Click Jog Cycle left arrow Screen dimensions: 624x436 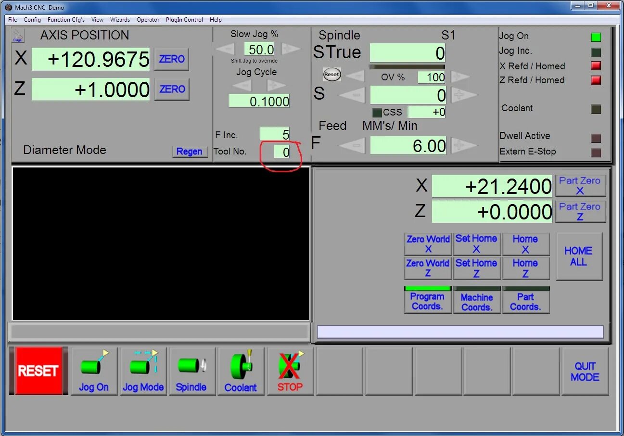tap(242, 85)
